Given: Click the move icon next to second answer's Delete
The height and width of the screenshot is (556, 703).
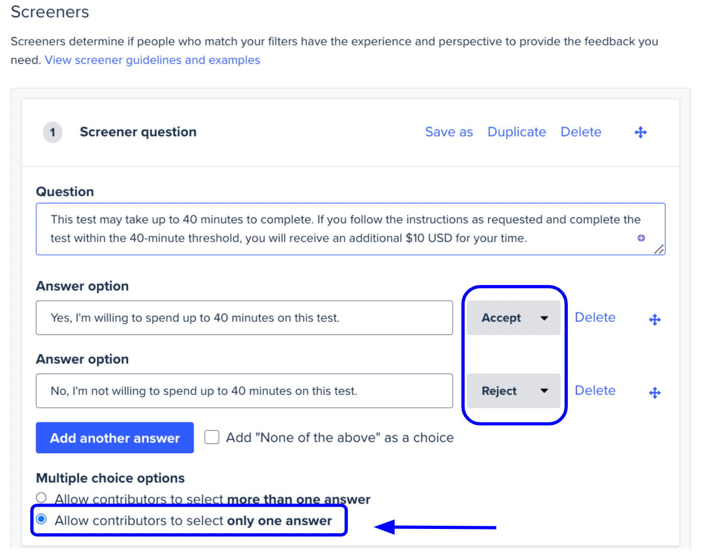Looking at the screenshot, I should coord(654,392).
